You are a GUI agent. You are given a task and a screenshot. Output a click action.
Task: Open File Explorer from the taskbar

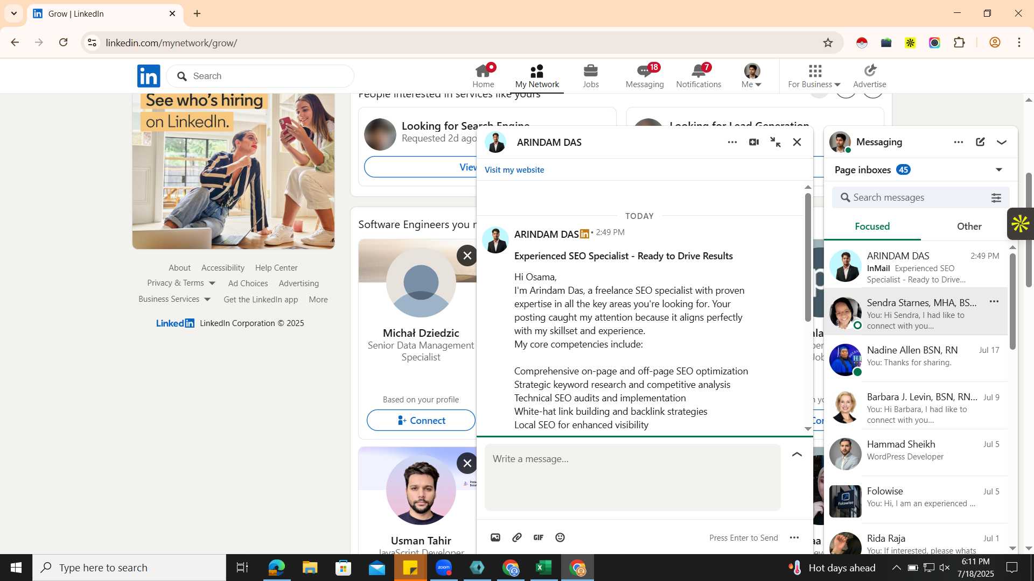coord(310,568)
